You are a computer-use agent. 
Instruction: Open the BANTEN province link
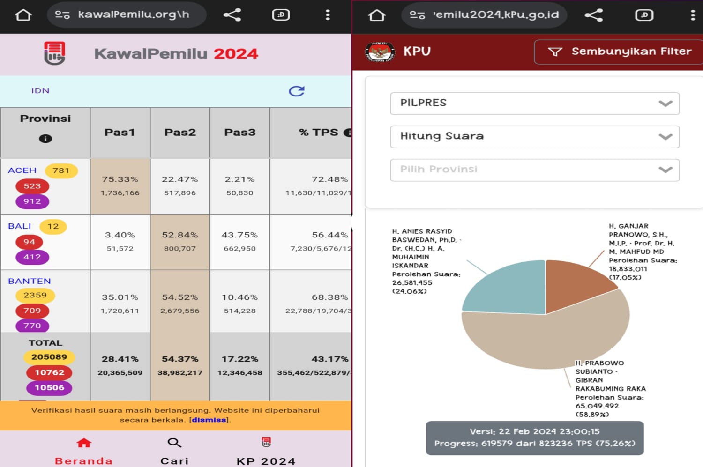[x=30, y=281]
